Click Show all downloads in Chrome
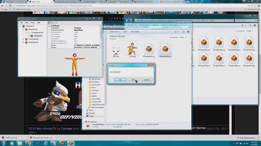Viewport: 261px width, 146px height. click(246, 138)
